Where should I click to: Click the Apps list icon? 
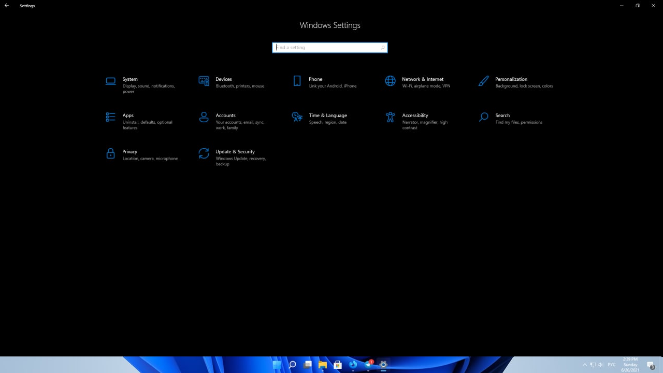tap(110, 117)
